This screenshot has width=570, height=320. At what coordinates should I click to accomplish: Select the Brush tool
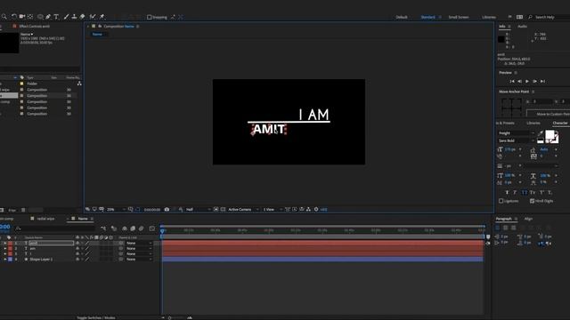point(66,17)
